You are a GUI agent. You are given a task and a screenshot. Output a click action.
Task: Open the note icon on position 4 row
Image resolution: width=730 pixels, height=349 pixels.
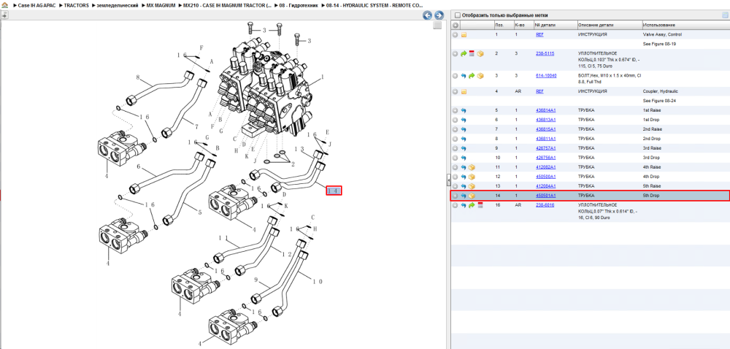click(x=464, y=92)
